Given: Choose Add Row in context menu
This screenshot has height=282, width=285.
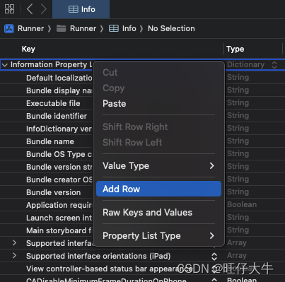Looking at the screenshot, I should click(x=158, y=189).
